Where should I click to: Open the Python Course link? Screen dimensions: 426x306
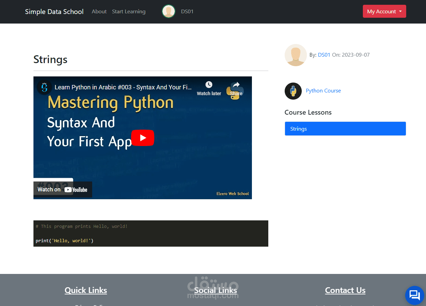tap(323, 91)
